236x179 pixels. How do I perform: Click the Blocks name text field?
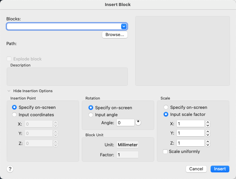63,26
